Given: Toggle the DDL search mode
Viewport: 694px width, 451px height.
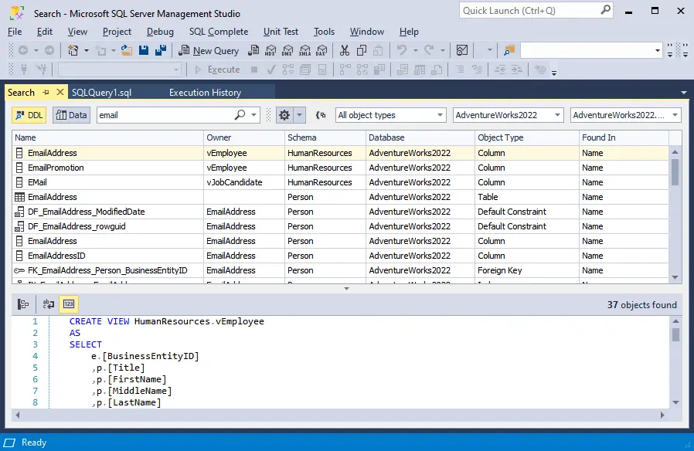Looking at the screenshot, I should pyautogui.click(x=29, y=115).
